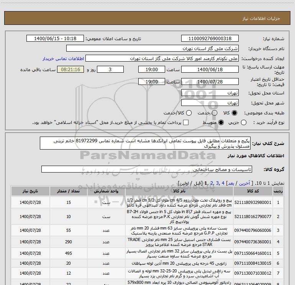Click the need number field 1100092769000318
The height and width of the screenshot is (285, 295).
[210, 38]
